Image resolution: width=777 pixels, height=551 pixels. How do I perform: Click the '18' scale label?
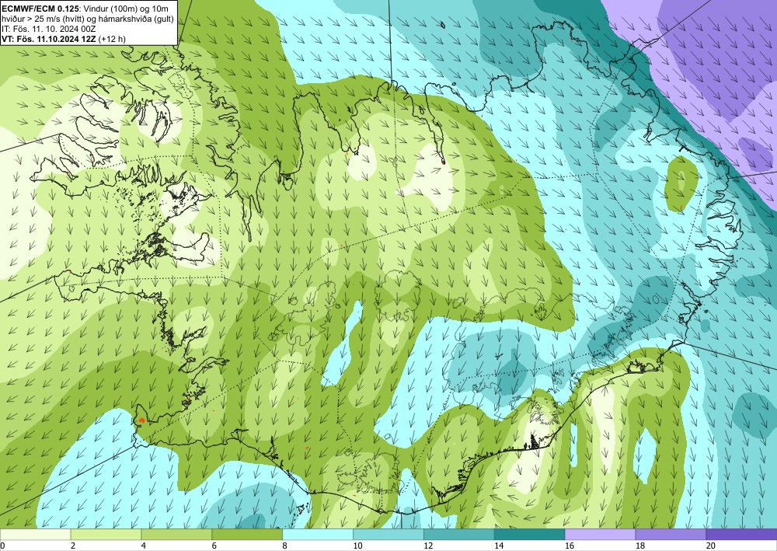639,546
